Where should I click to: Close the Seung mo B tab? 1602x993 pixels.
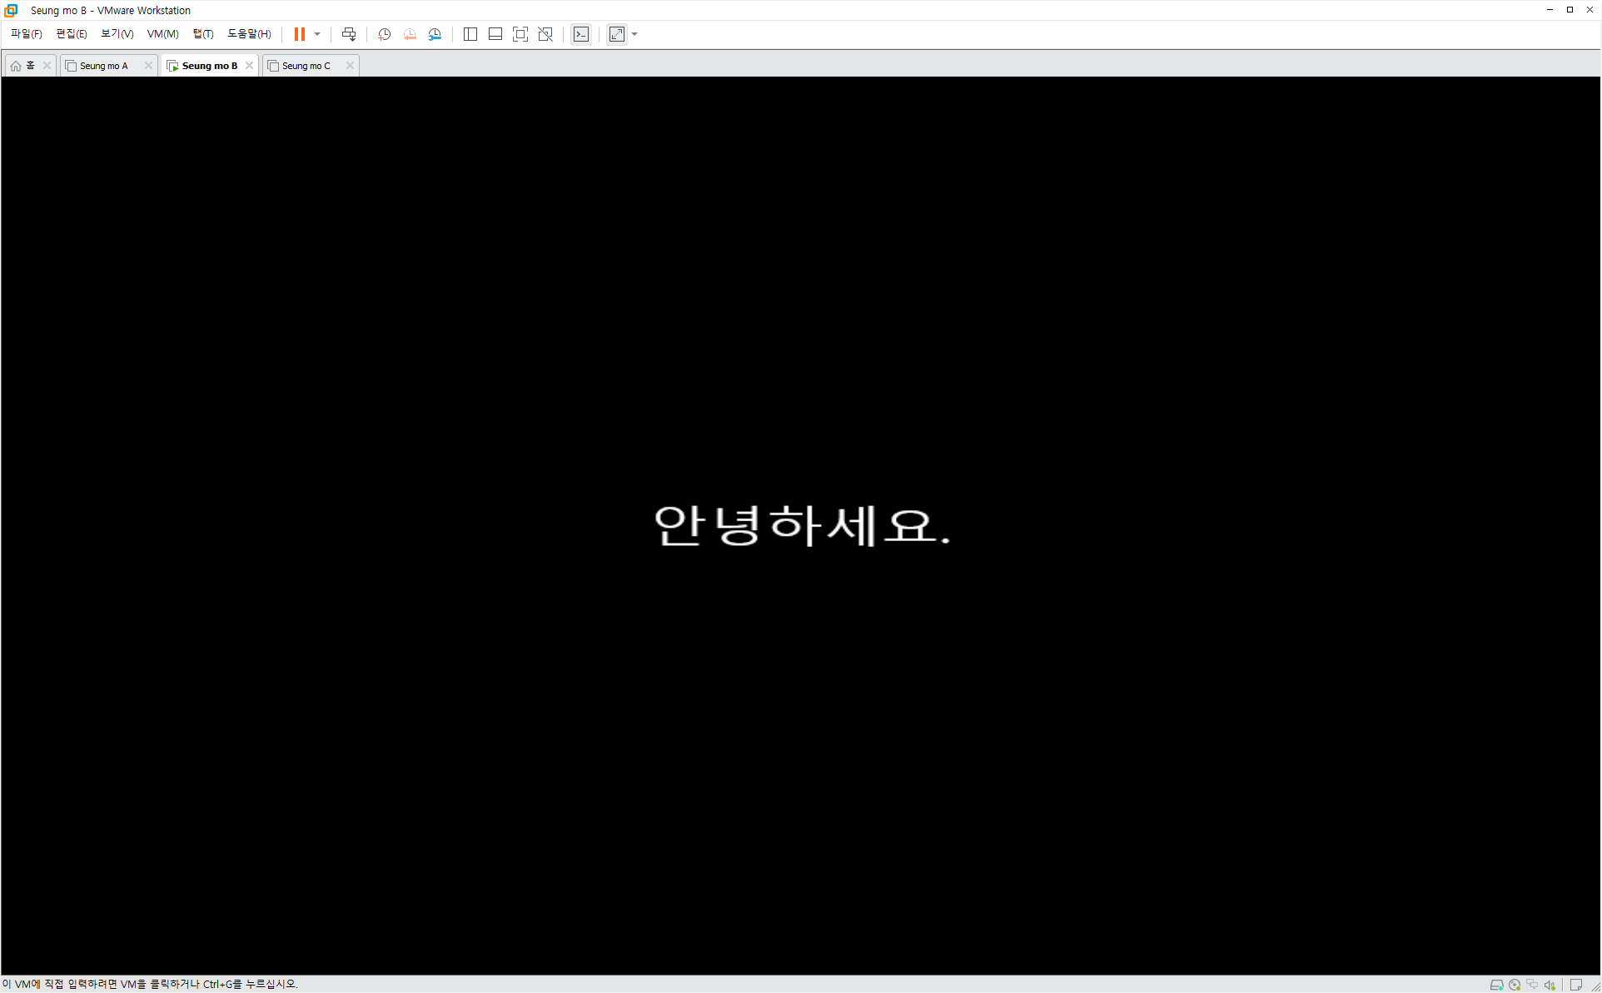[x=249, y=66]
